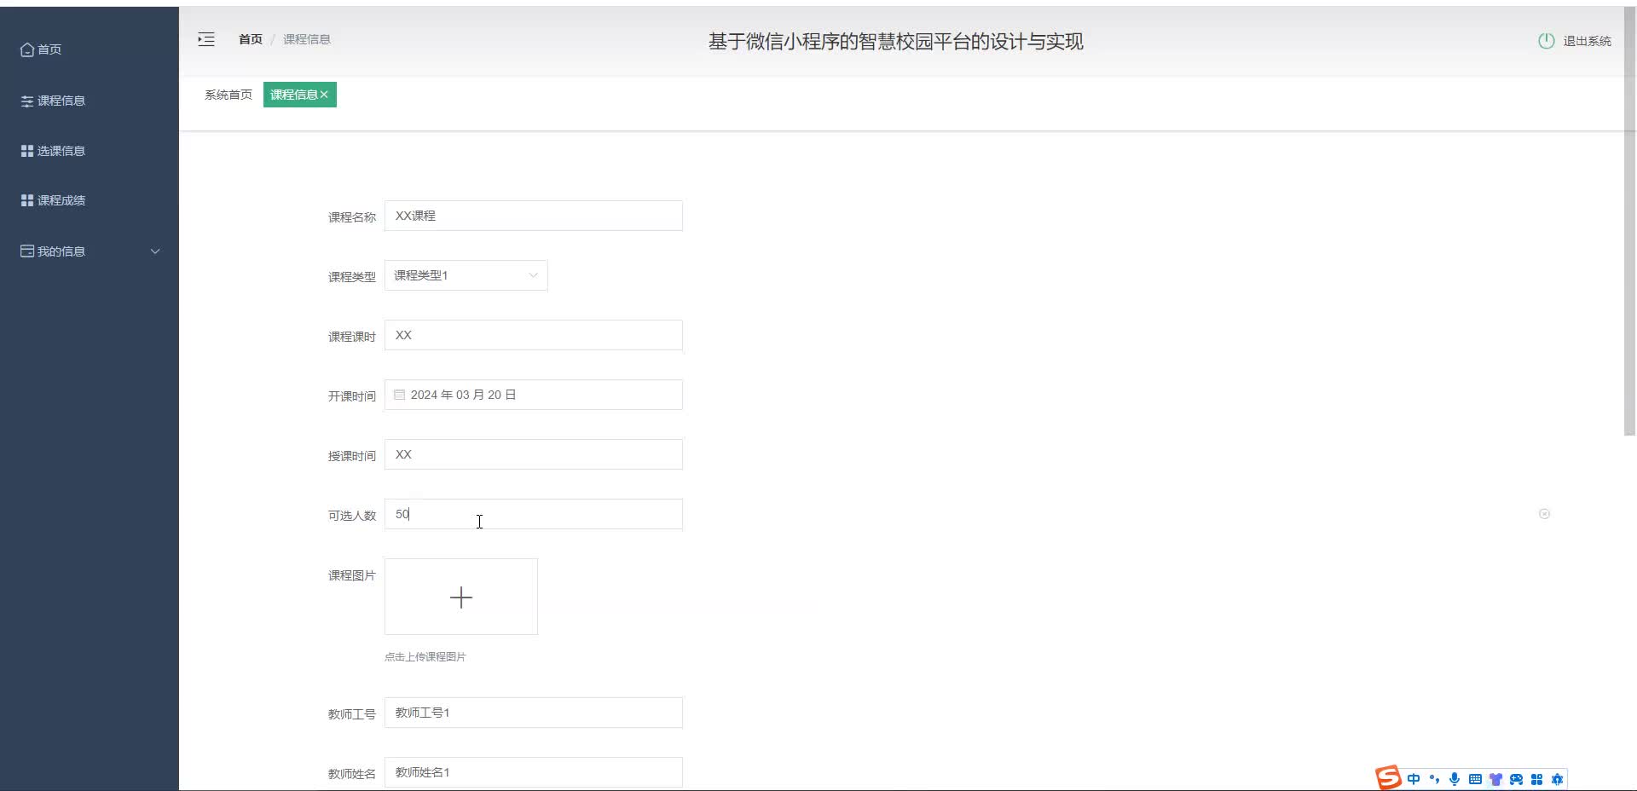
Task: Click the house icon next to 首页
Action: pyautogui.click(x=27, y=49)
